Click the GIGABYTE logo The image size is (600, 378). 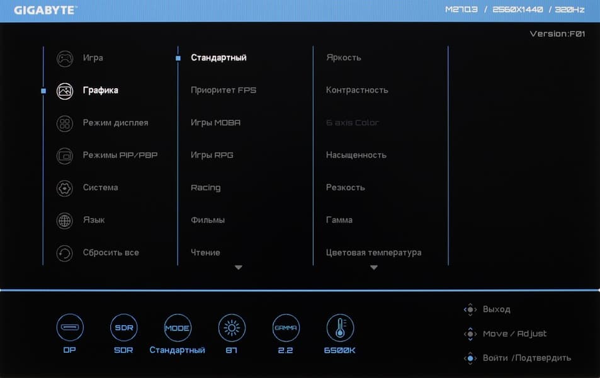pyautogui.click(x=45, y=10)
